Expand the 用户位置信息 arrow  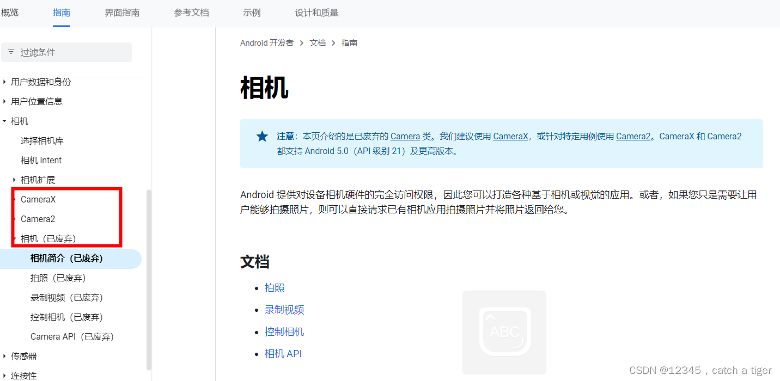click(5, 102)
